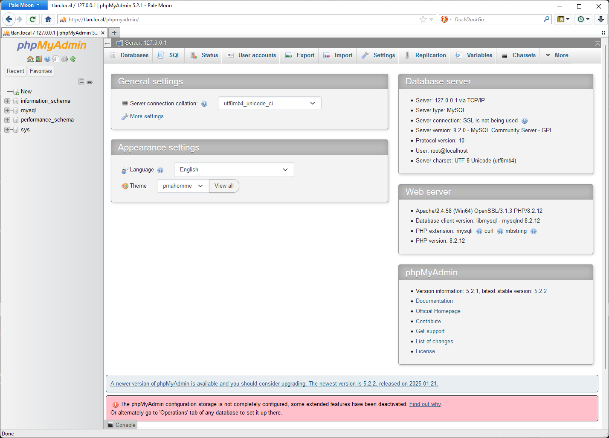Click the phpMyAdmin Home icon in sidebar
609x438 pixels.
[30, 59]
